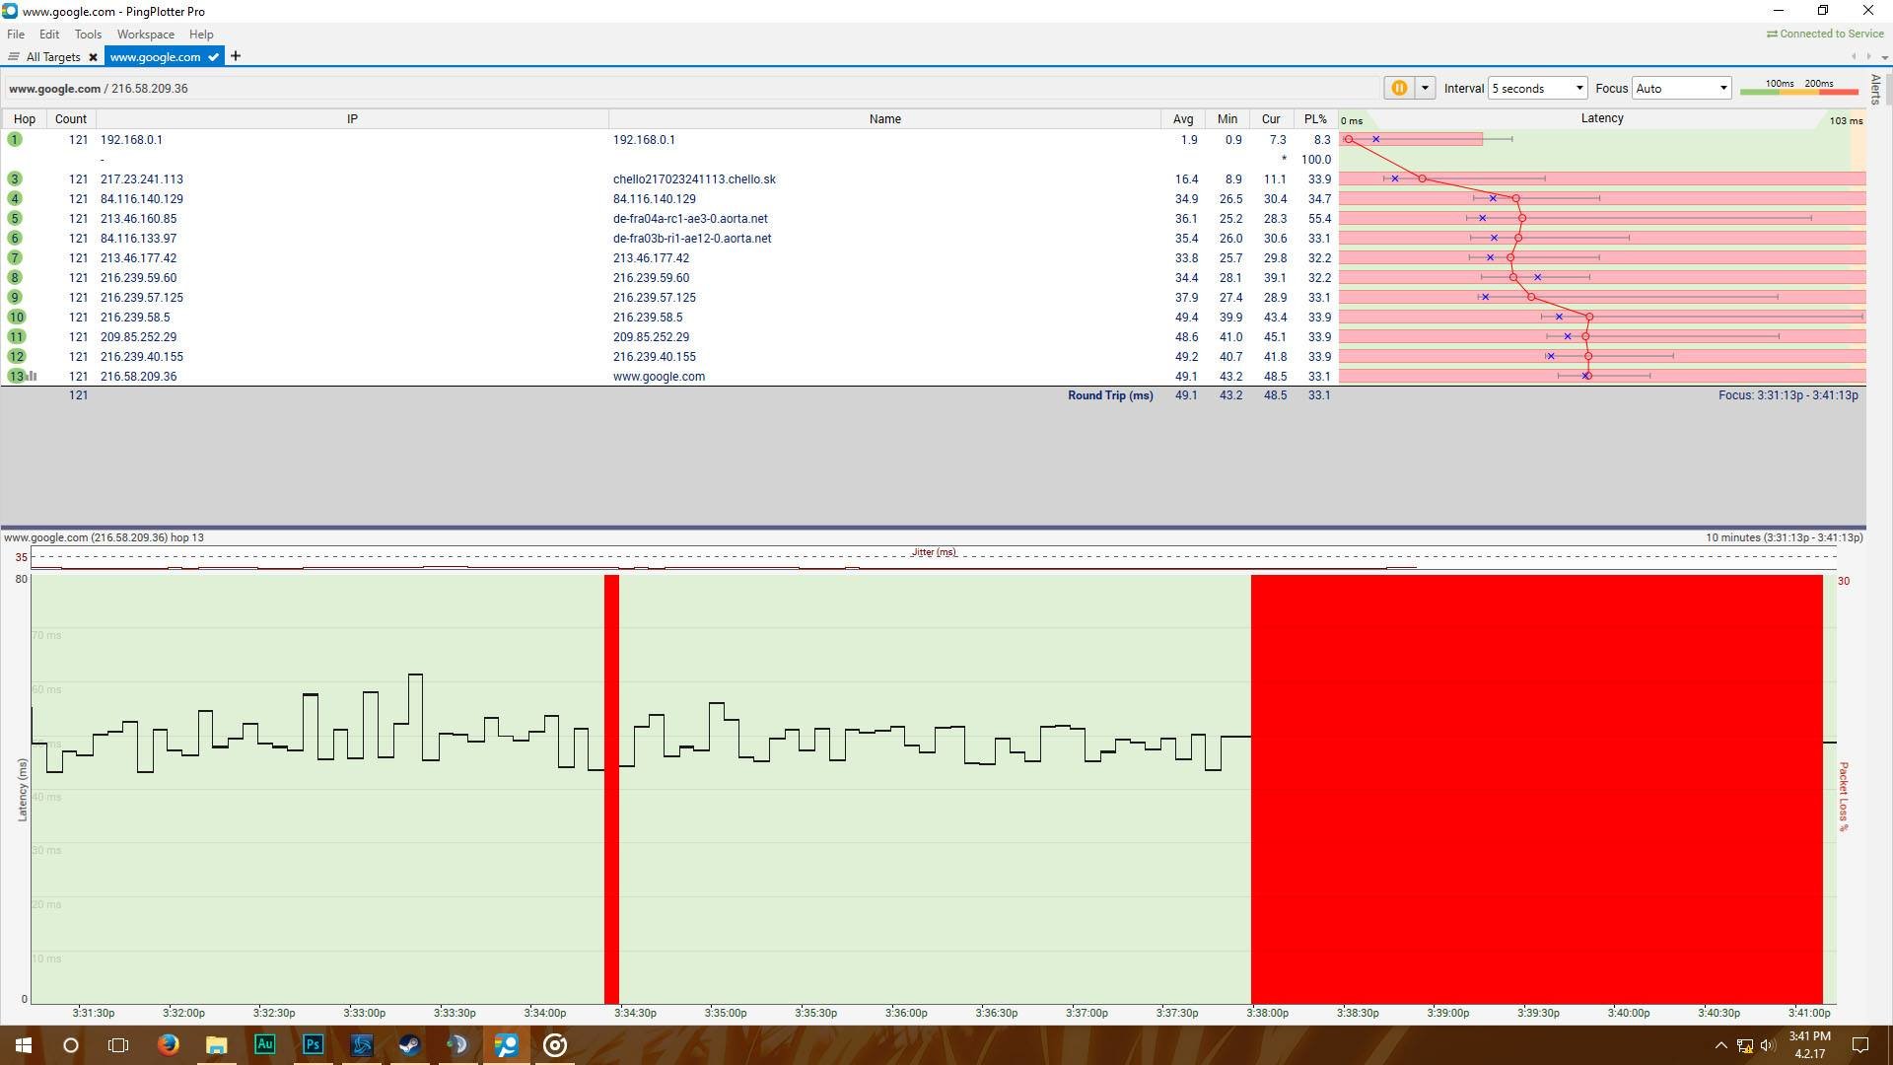
Task: Open the Workspace menu
Action: tap(145, 34)
